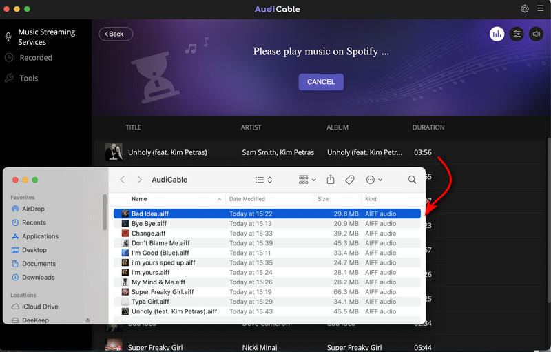Select i'm yours sped up.aiff file
The height and width of the screenshot is (352, 551).
[x=267, y=262]
